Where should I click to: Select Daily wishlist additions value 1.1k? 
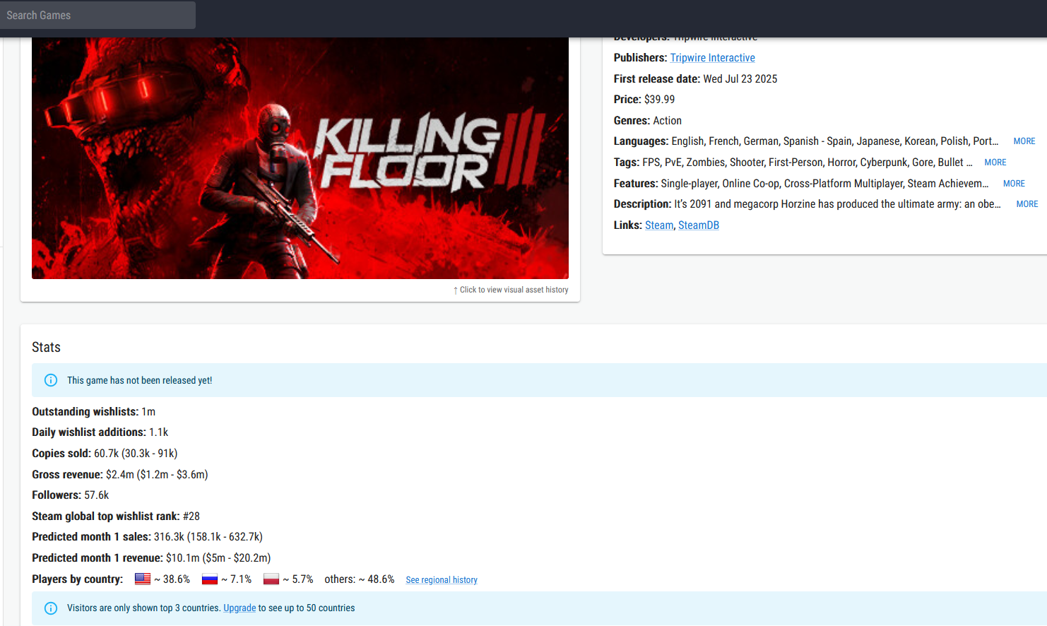point(158,432)
